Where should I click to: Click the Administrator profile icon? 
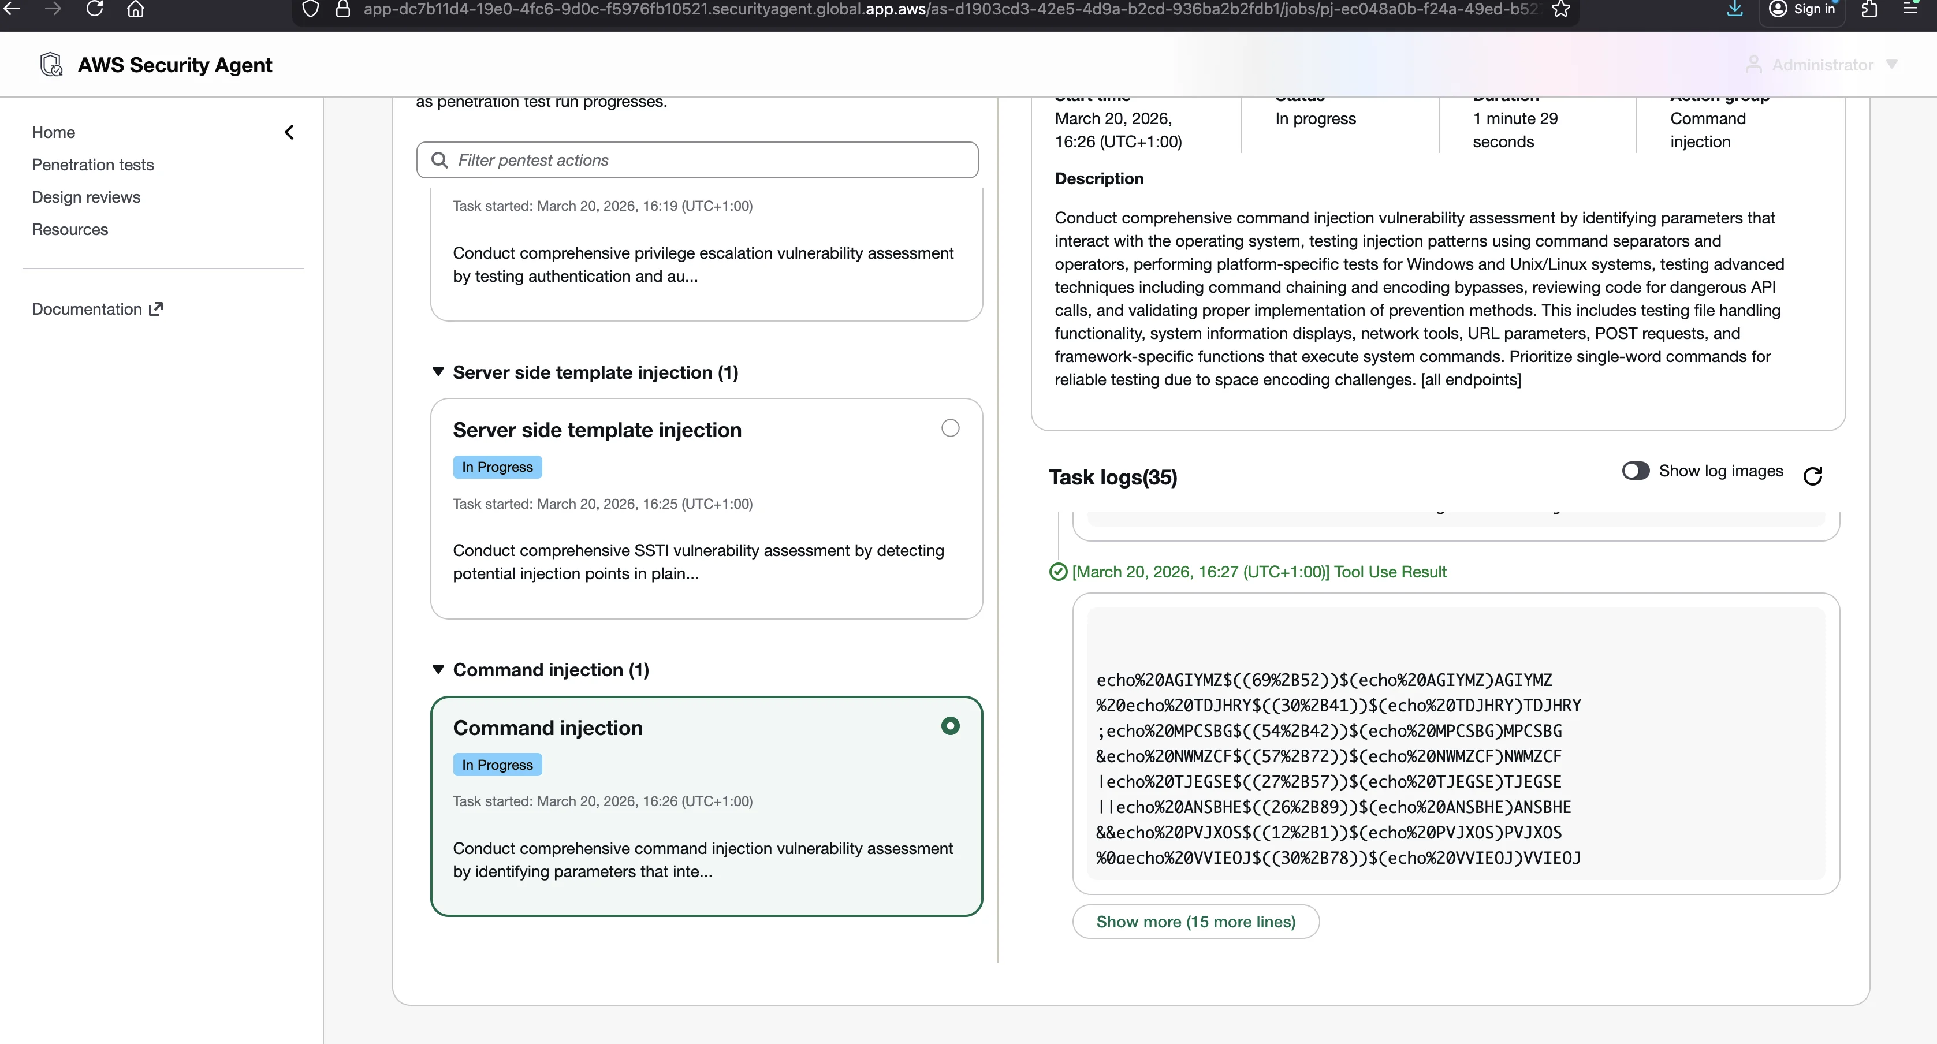pyautogui.click(x=1753, y=65)
